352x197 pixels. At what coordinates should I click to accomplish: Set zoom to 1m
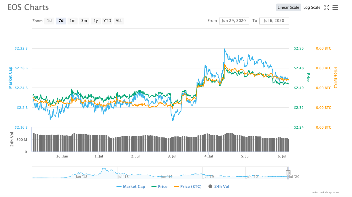coord(72,21)
